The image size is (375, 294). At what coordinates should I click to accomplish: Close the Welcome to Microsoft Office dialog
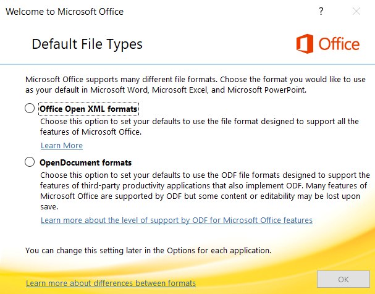(356, 11)
